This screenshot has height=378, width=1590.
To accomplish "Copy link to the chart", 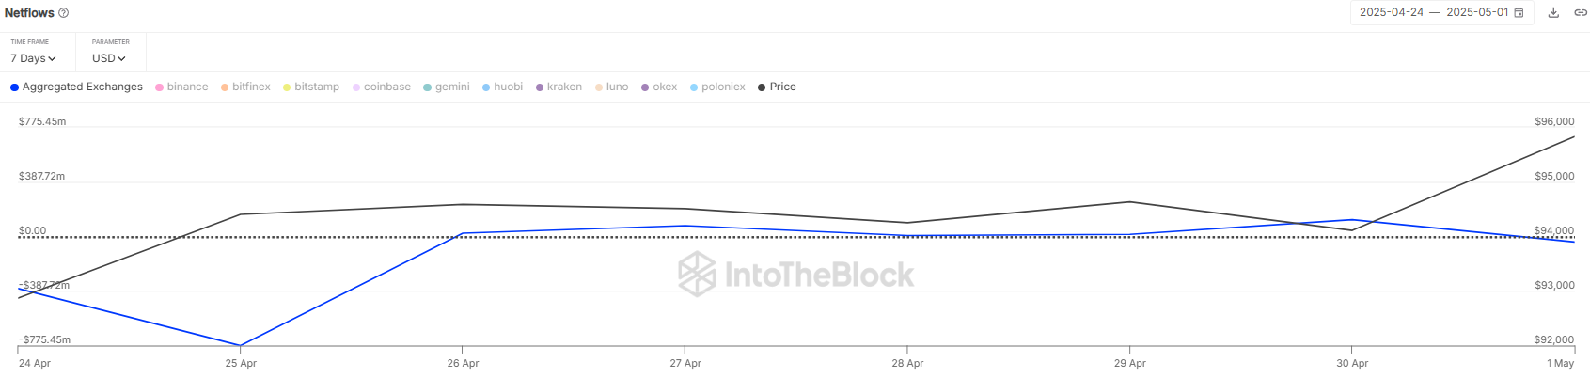I will point(1580,12).
